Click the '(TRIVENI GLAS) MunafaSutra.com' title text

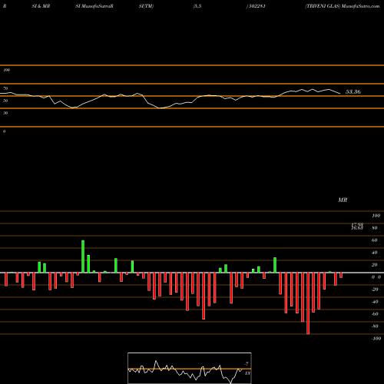(x=343, y=6)
